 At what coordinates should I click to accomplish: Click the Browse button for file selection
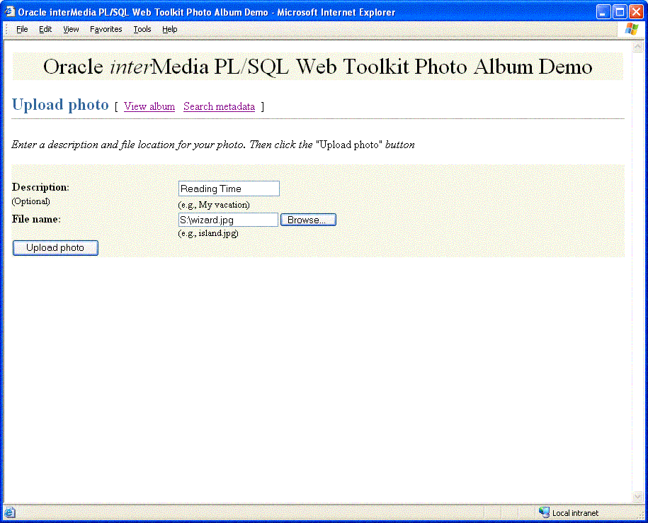point(308,220)
